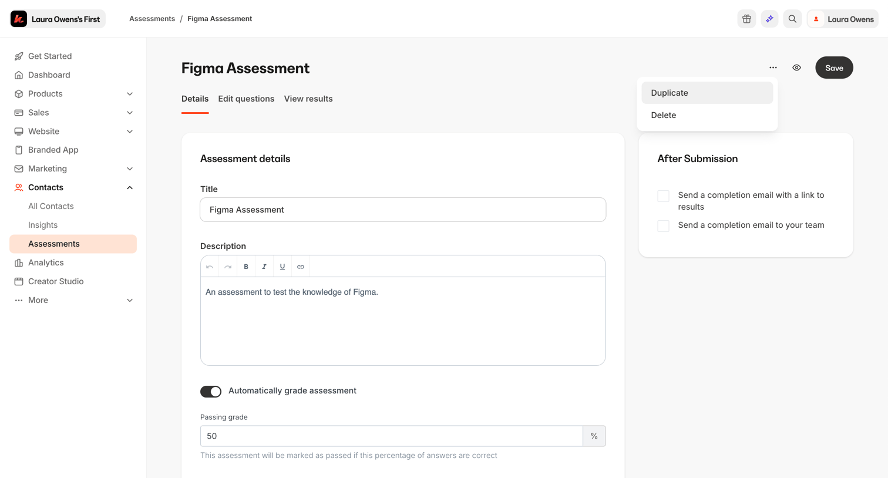Select Delete from the dropdown menu
This screenshot has width=888, height=478.
click(x=707, y=115)
